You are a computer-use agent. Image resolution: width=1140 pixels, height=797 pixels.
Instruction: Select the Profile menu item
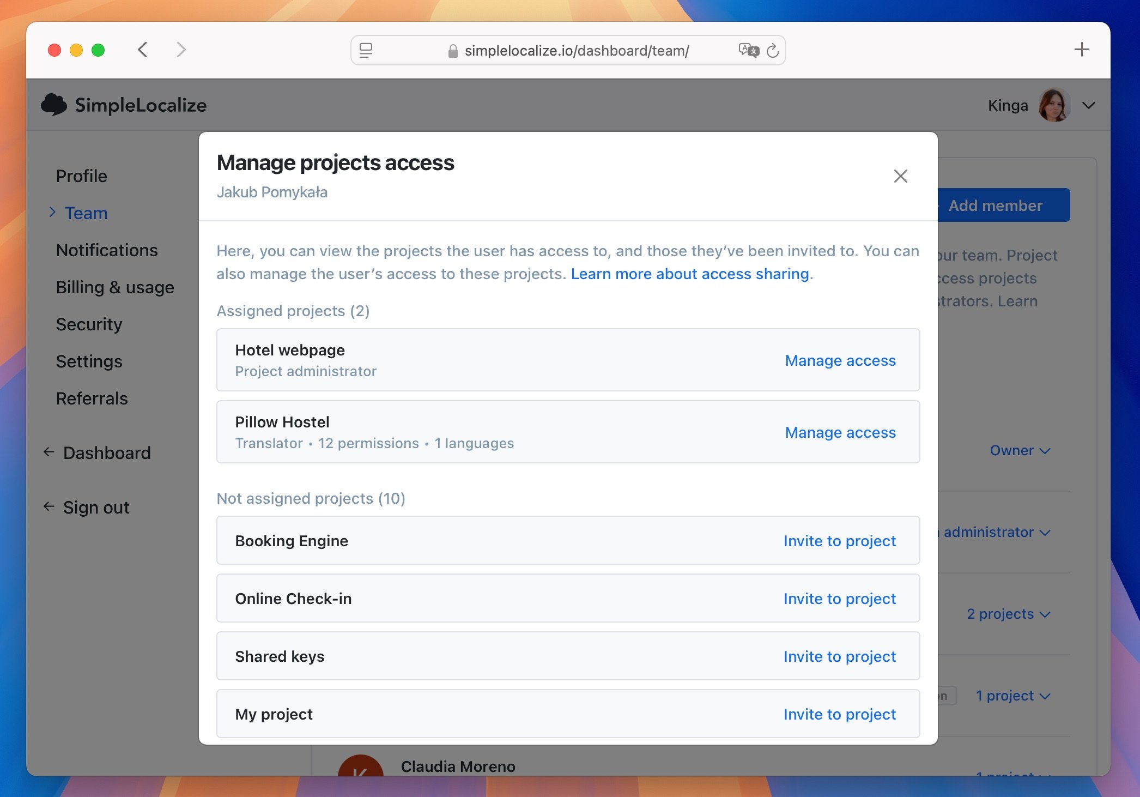(x=81, y=175)
